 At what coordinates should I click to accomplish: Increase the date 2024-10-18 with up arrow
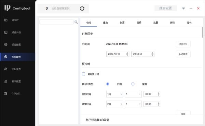coord(127,53)
